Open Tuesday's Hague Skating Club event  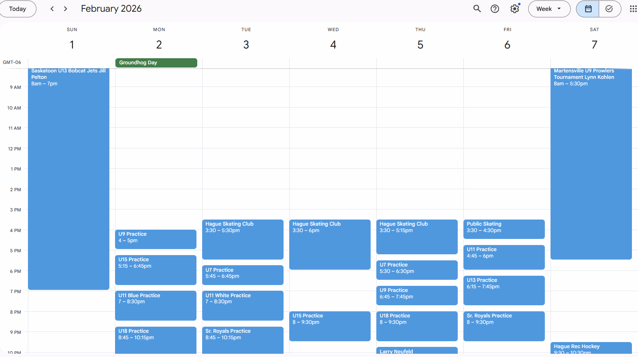pyautogui.click(x=243, y=239)
